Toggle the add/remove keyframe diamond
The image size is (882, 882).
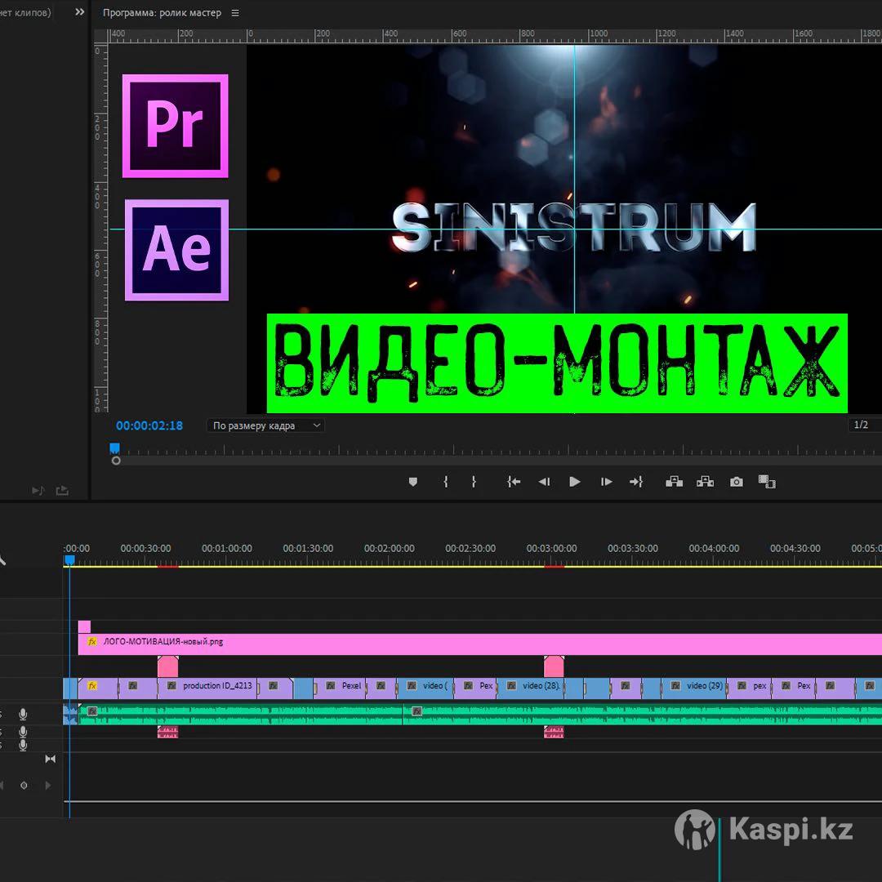point(24,785)
